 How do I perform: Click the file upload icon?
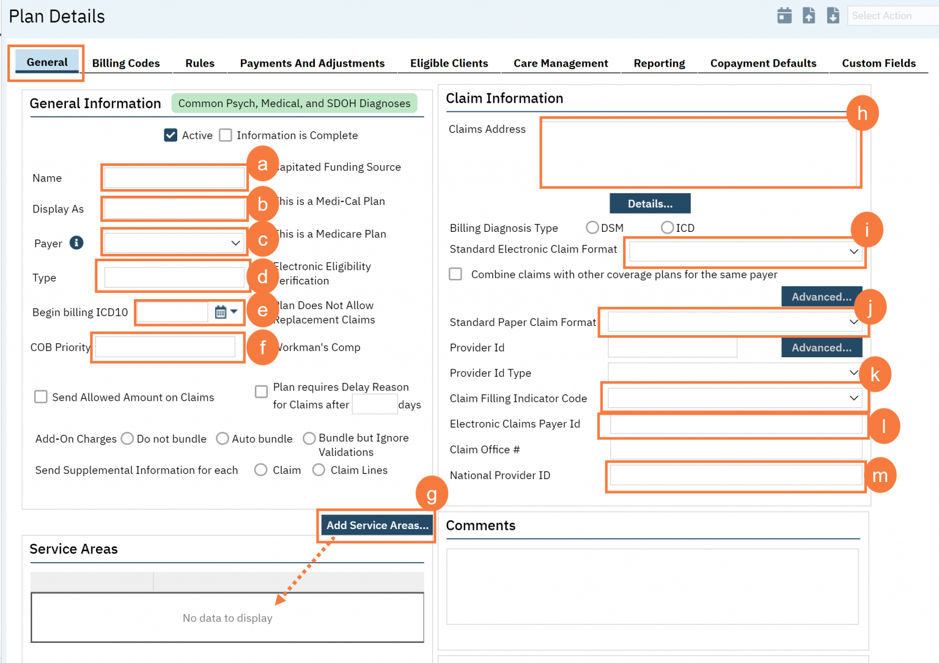click(x=809, y=15)
